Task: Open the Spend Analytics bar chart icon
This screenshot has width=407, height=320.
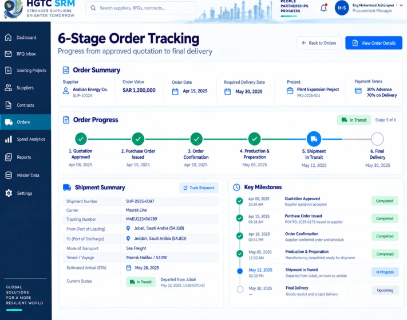Action: (9, 139)
